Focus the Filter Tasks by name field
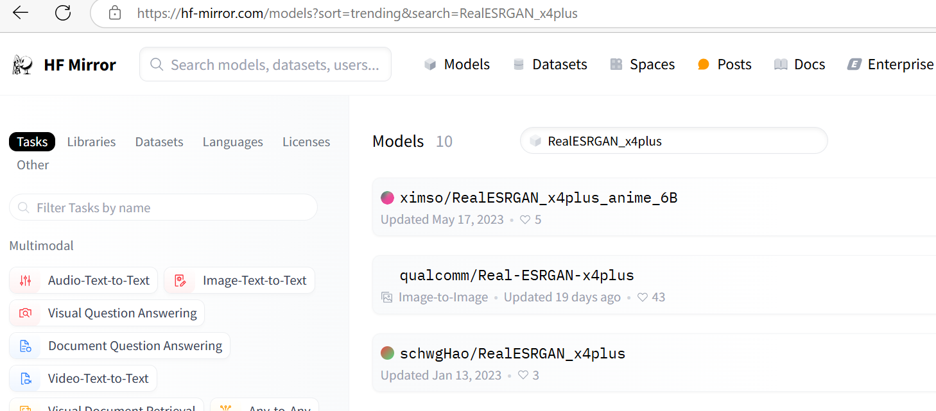 tap(163, 208)
